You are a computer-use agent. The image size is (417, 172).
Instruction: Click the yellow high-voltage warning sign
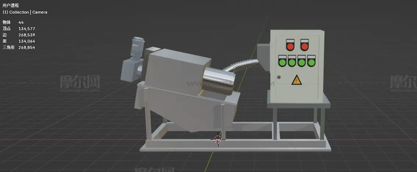296,80
